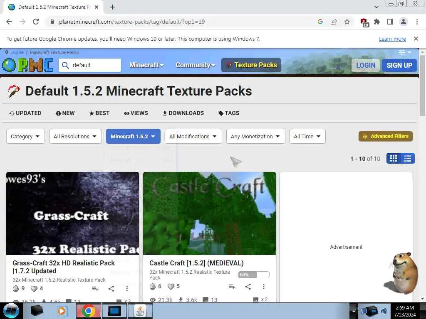Image resolution: width=426 pixels, height=319 pixels.
Task: Click the Java taskbar icon
Action: [140, 311]
